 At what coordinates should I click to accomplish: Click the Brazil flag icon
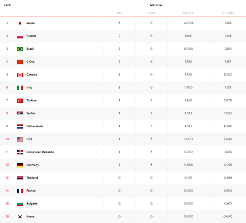(x=20, y=49)
